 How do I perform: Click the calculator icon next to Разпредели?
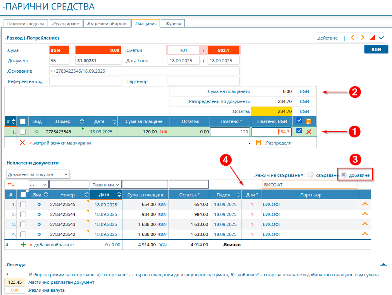click(x=258, y=143)
